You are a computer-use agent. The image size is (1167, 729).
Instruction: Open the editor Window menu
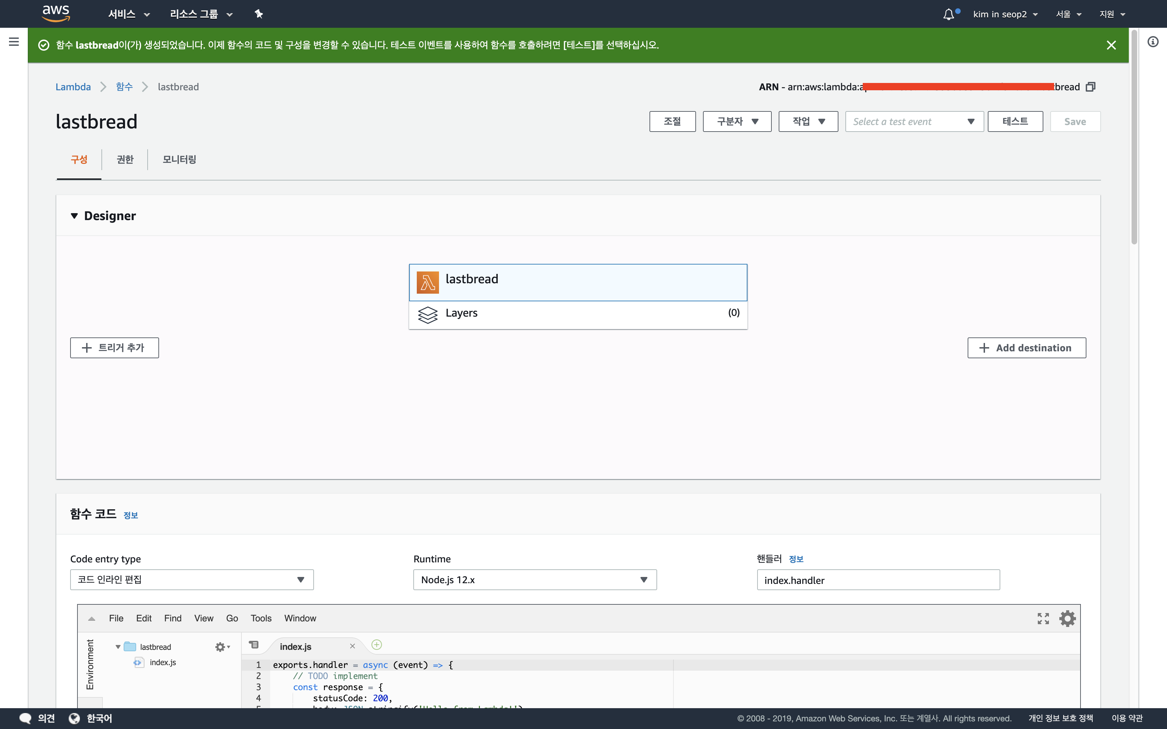tap(300, 618)
